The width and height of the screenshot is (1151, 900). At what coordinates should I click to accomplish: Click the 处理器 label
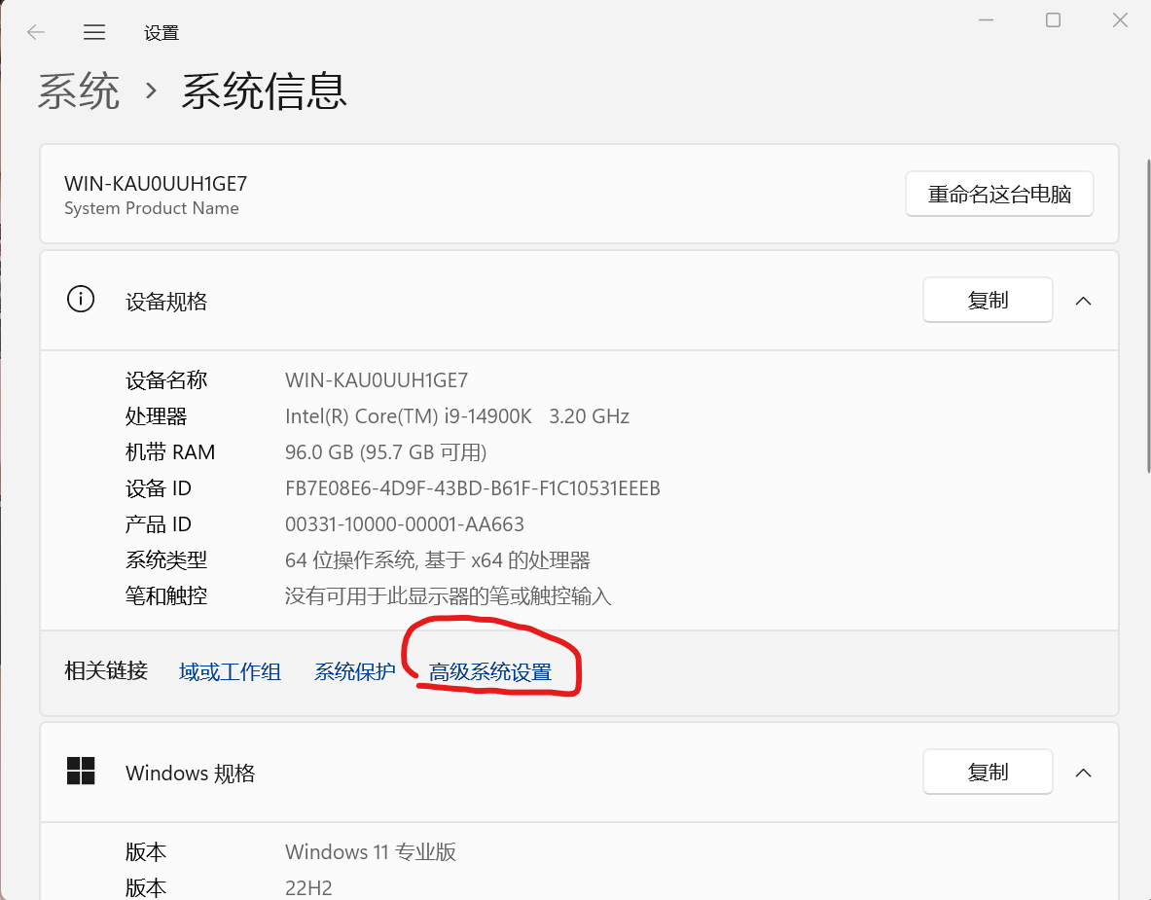157,416
